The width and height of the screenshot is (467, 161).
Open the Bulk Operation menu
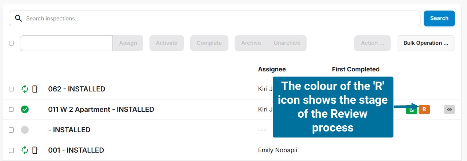426,43
